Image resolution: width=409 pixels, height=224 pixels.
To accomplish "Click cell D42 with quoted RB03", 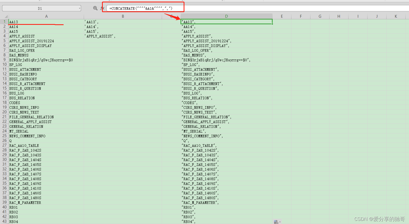I will point(227,217).
